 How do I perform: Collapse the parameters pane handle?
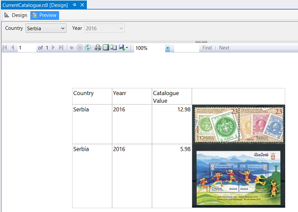pos(201,42)
